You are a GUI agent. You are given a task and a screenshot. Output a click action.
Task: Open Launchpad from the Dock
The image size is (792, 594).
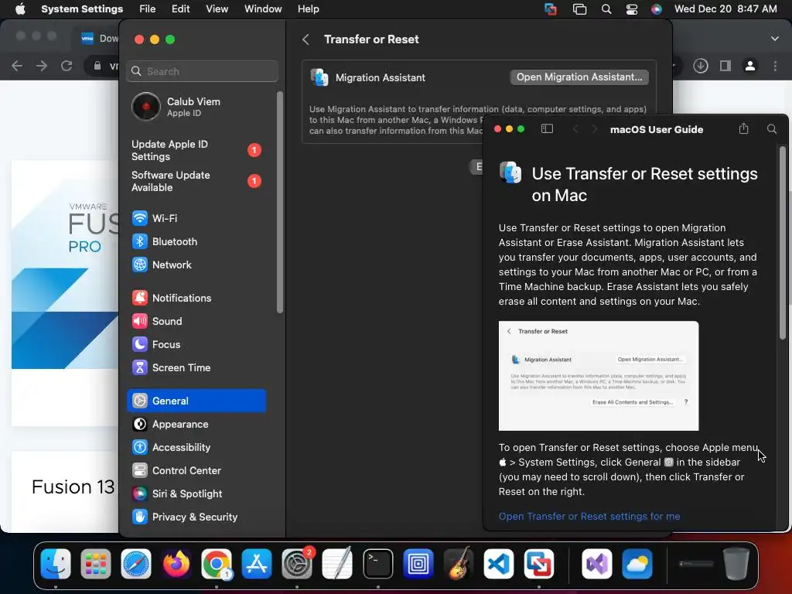point(95,564)
